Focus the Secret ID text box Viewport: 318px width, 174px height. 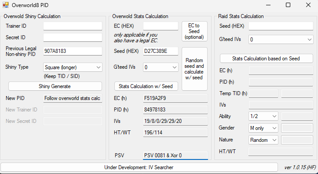pyautogui.click(x=73, y=37)
